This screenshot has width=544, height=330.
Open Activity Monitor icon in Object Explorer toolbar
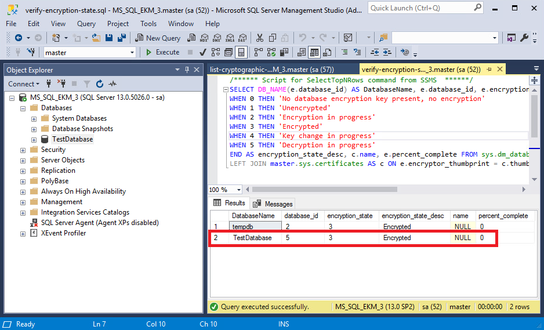(113, 84)
